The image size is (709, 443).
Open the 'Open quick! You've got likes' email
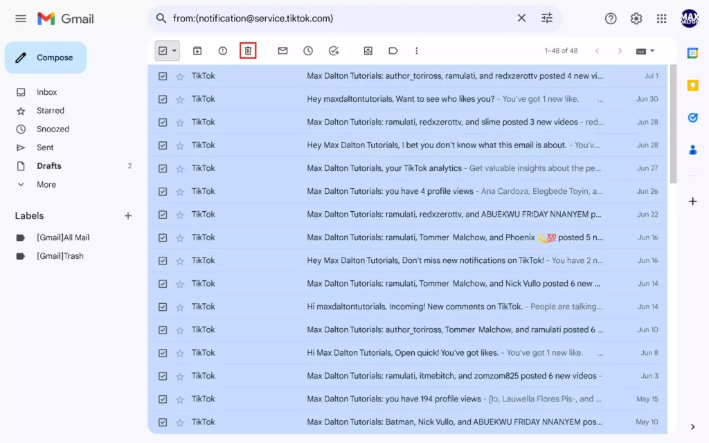[407, 353]
